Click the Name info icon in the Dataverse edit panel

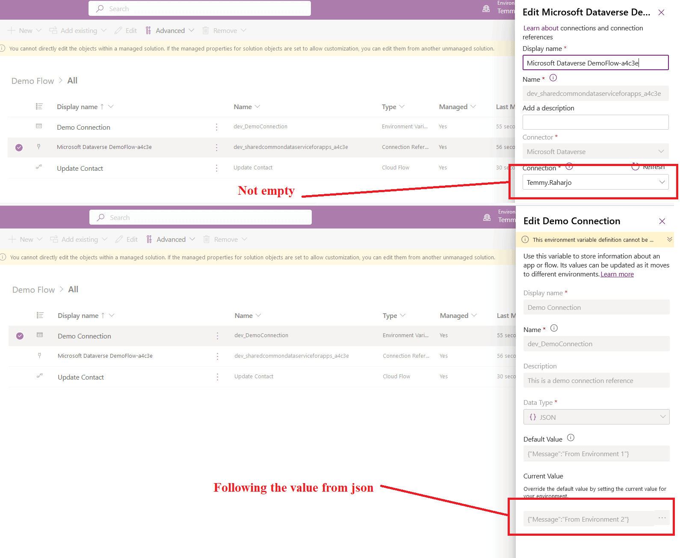[x=553, y=78]
